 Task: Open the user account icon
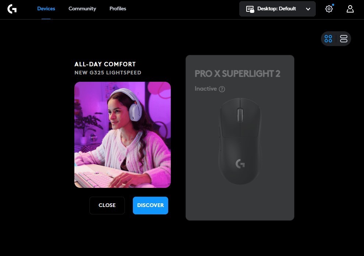pos(350,9)
